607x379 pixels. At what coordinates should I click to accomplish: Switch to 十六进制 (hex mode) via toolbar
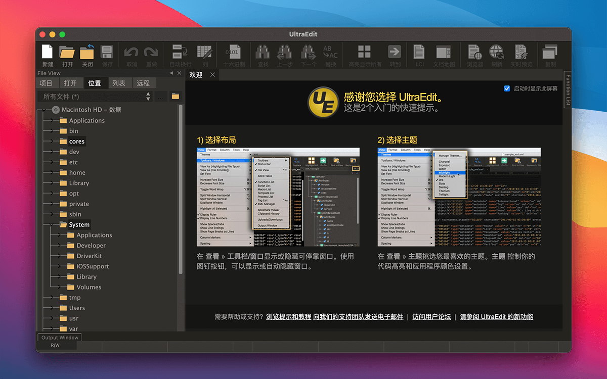coord(234,52)
